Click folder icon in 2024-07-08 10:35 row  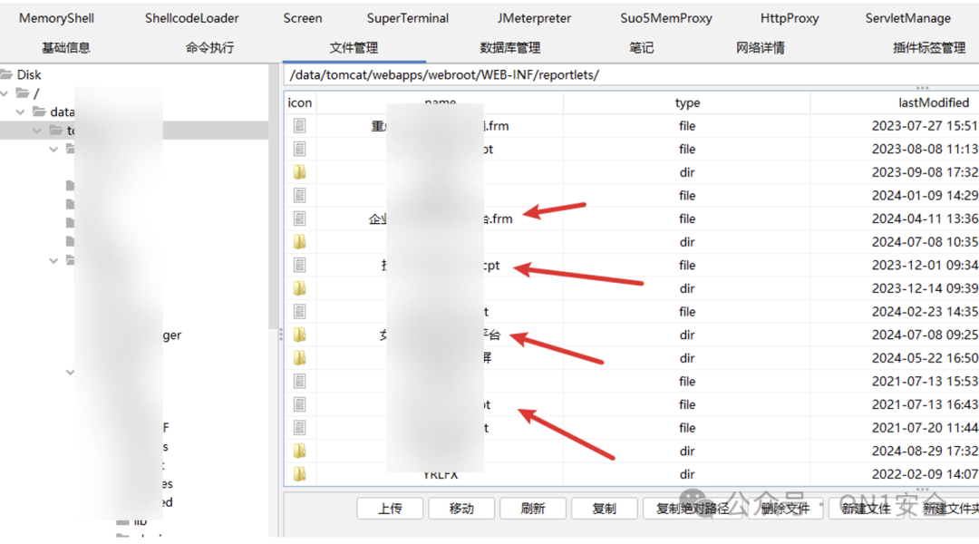coord(300,242)
